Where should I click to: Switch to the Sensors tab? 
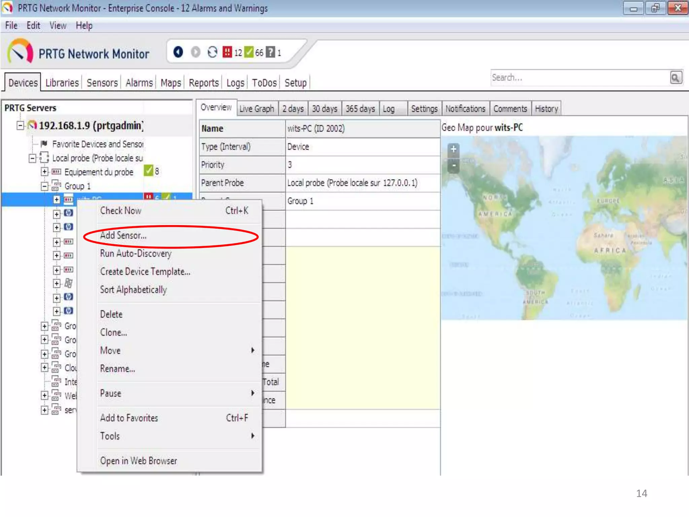click(102, 82)
